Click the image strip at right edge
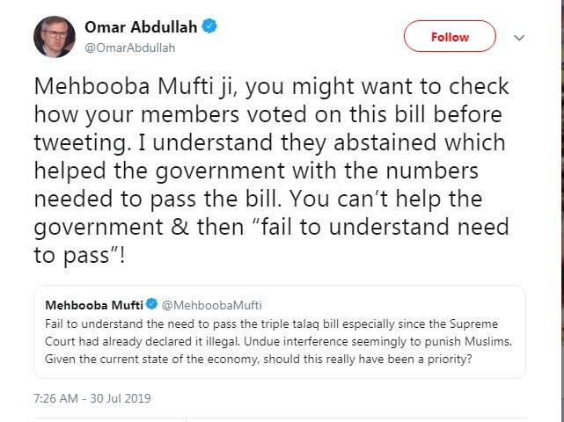 (558, 211)
